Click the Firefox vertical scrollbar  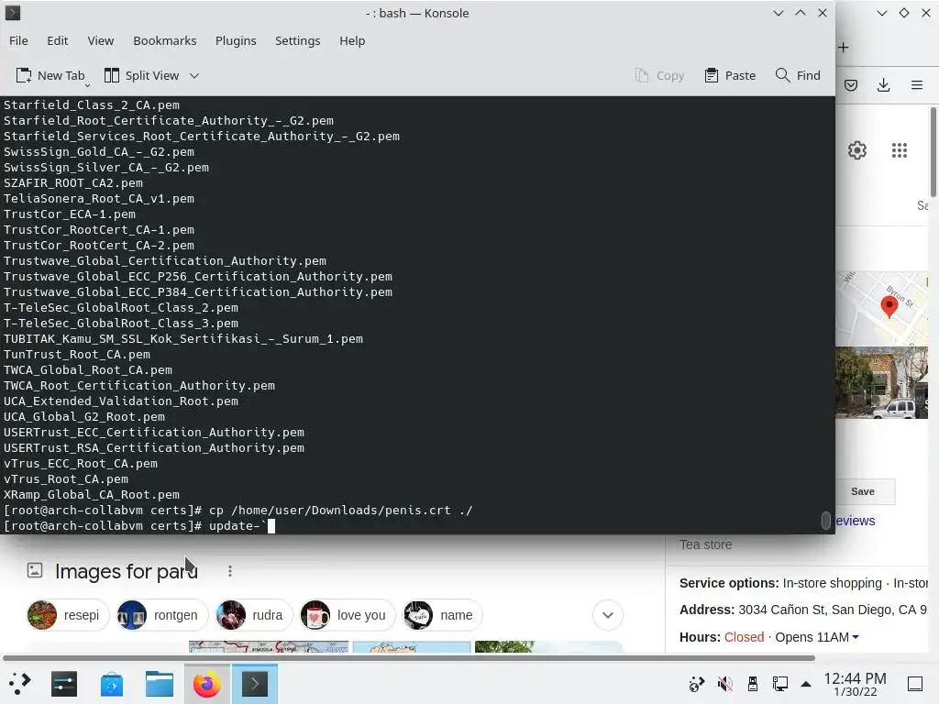click(933, 151)
